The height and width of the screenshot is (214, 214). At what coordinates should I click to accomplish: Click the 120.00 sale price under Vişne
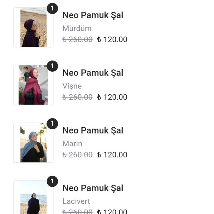(112, 97)
